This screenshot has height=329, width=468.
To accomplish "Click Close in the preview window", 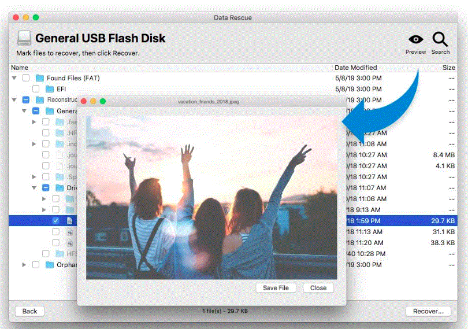I will [318, 288].
